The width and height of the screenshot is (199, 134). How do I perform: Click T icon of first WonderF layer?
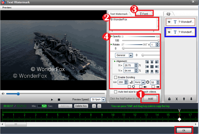point(175,22)
